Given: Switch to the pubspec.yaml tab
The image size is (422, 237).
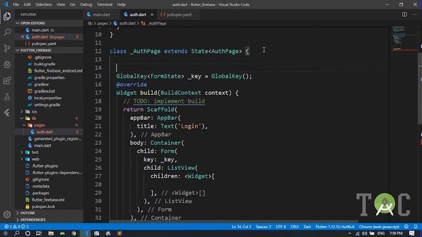Looking at the screenshot, I should coord(179,14).
